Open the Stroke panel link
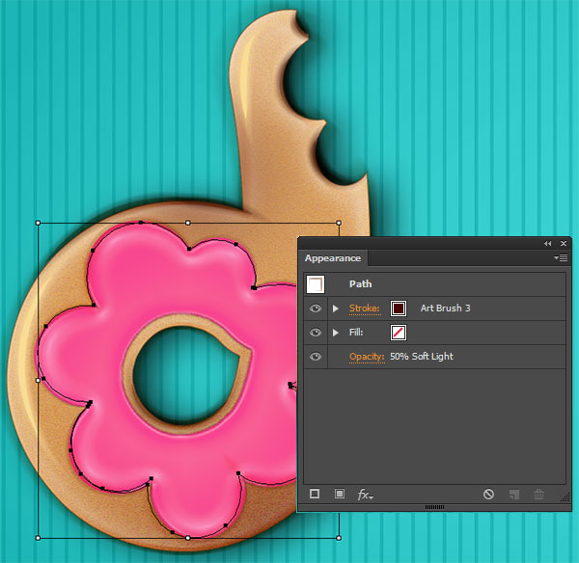579x563 pixels. (x=365, y=308)
